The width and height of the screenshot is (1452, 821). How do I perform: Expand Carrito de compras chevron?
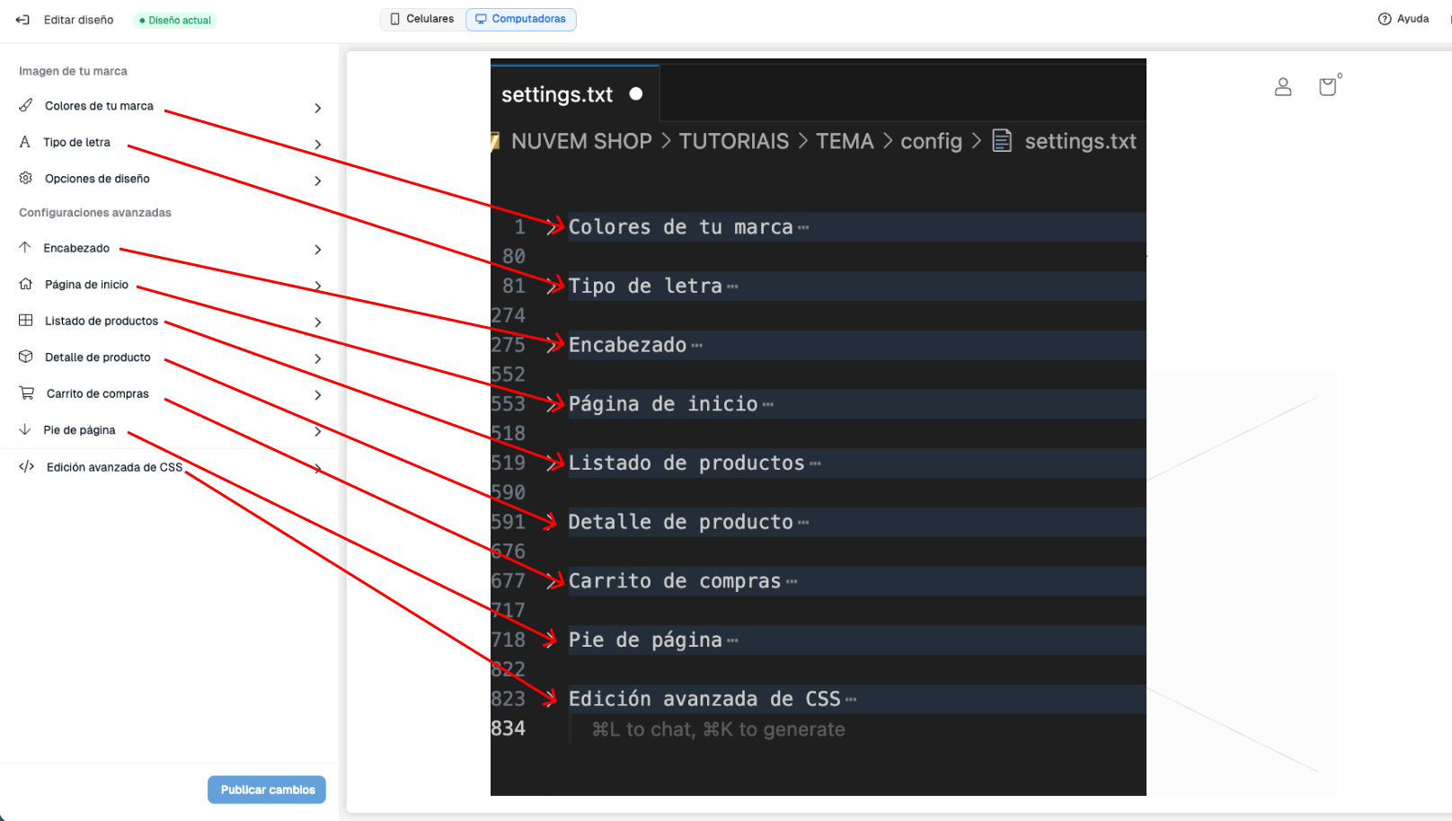pos(318,394)
